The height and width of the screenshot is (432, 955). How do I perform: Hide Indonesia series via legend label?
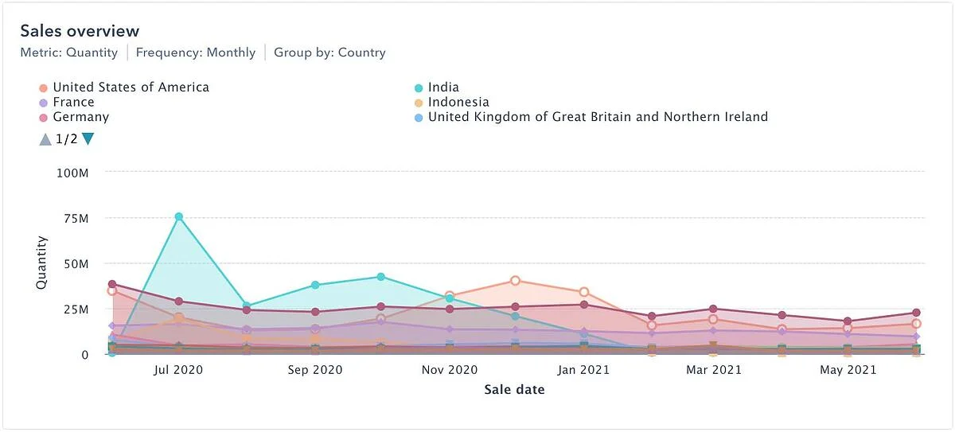point(458,103)
